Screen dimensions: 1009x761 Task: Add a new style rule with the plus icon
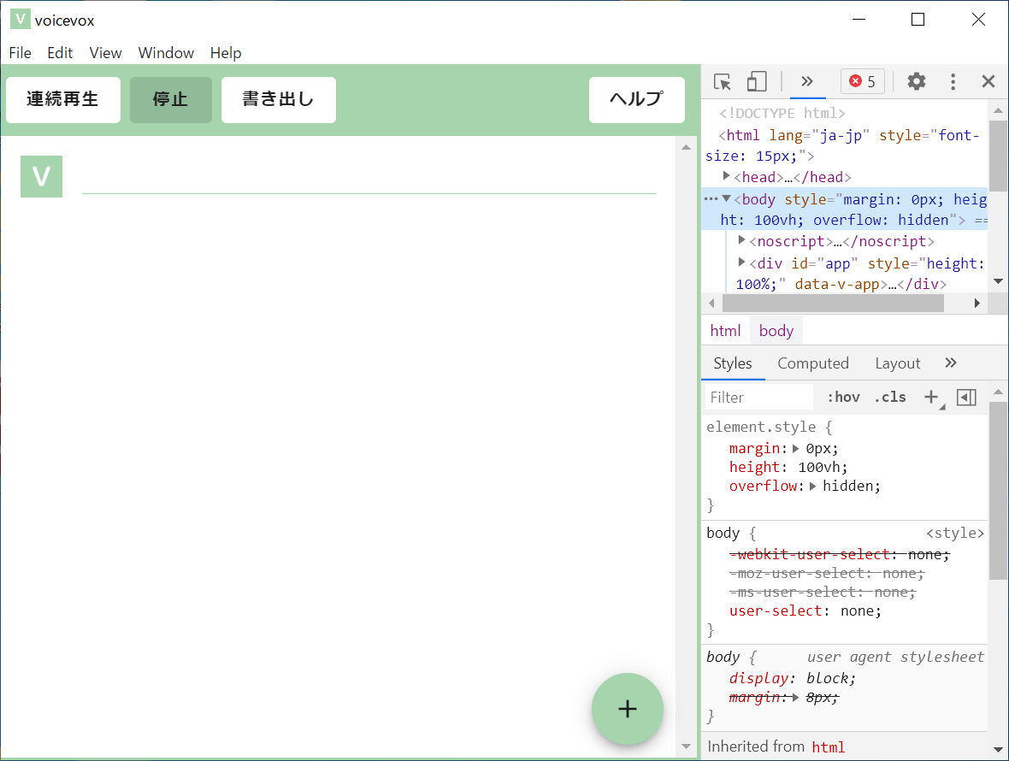point(932,397)
